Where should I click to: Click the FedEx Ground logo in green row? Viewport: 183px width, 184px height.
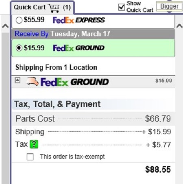click(78, 48)
